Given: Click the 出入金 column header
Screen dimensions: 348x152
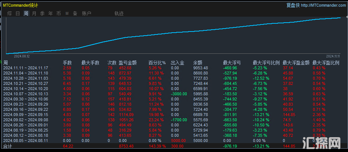Looking at the screenshot, I should point(178,63).
